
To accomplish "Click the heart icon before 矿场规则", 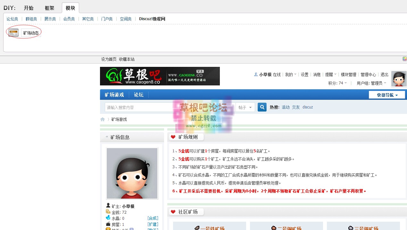I will point(173,136).
